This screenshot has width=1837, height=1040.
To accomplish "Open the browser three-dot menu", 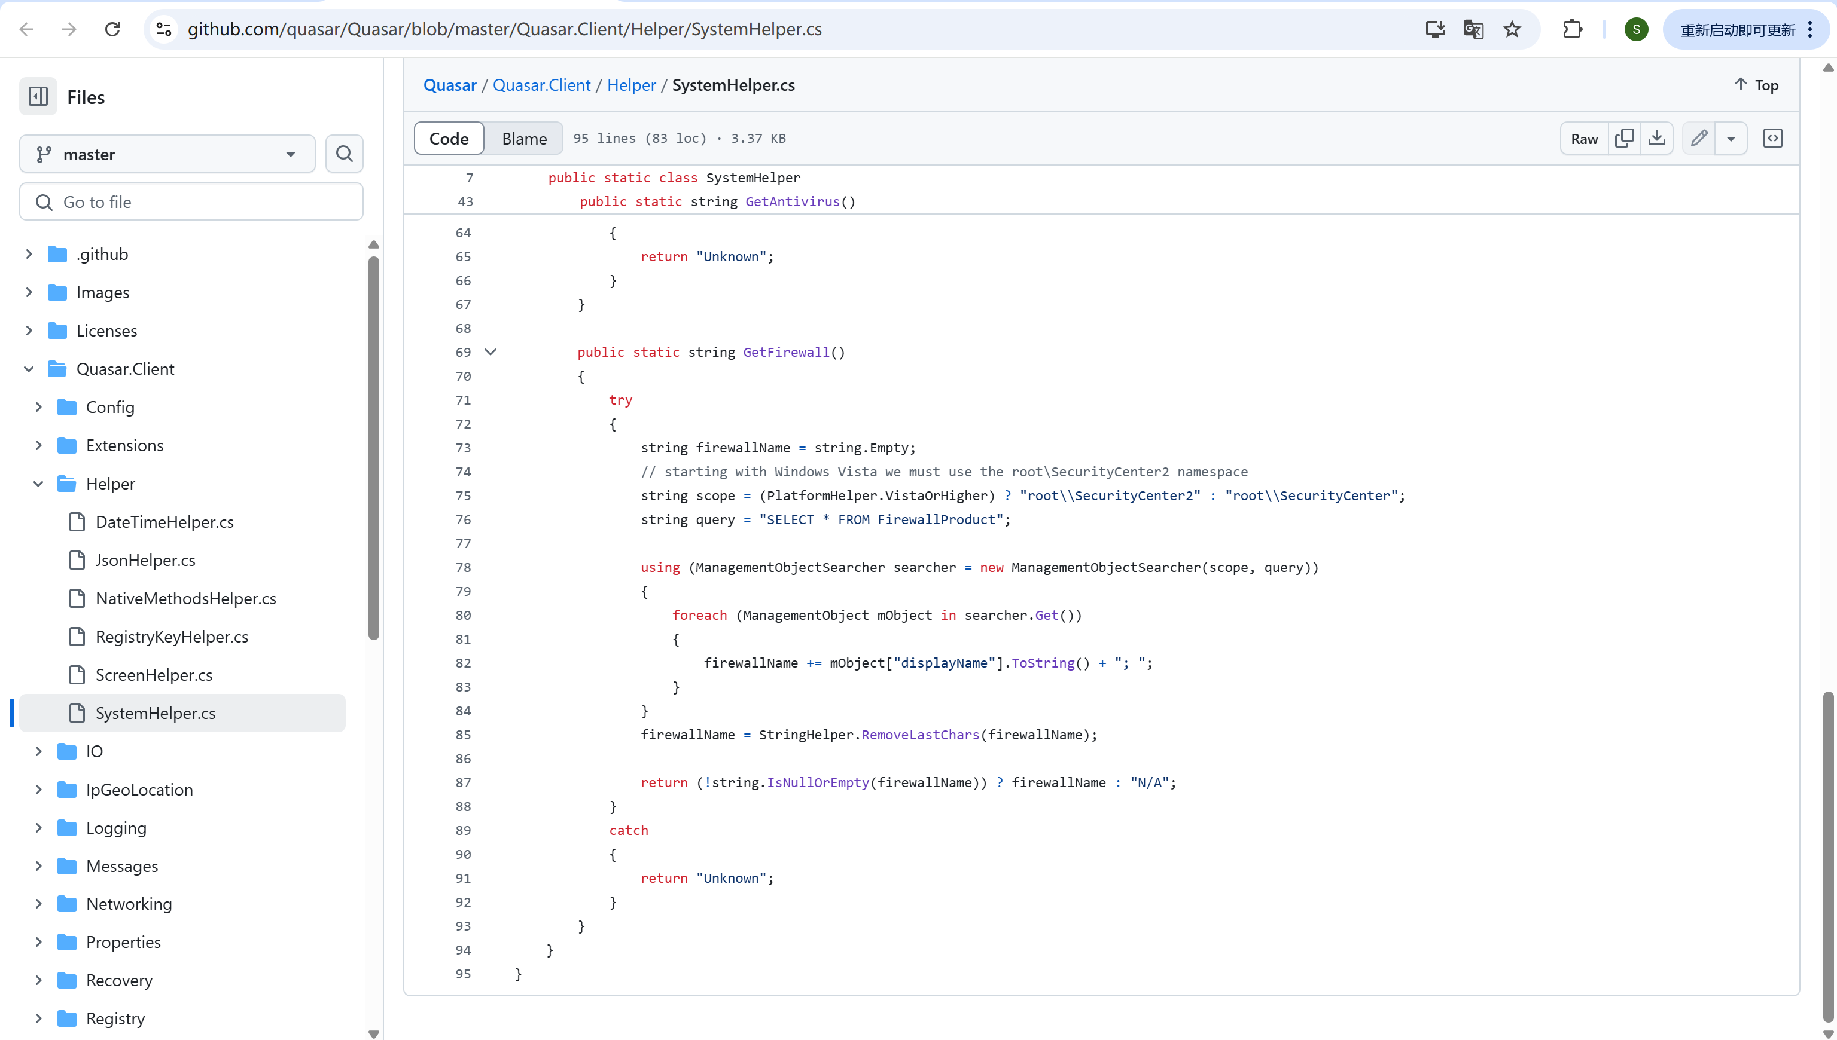I will (1810, 29).
